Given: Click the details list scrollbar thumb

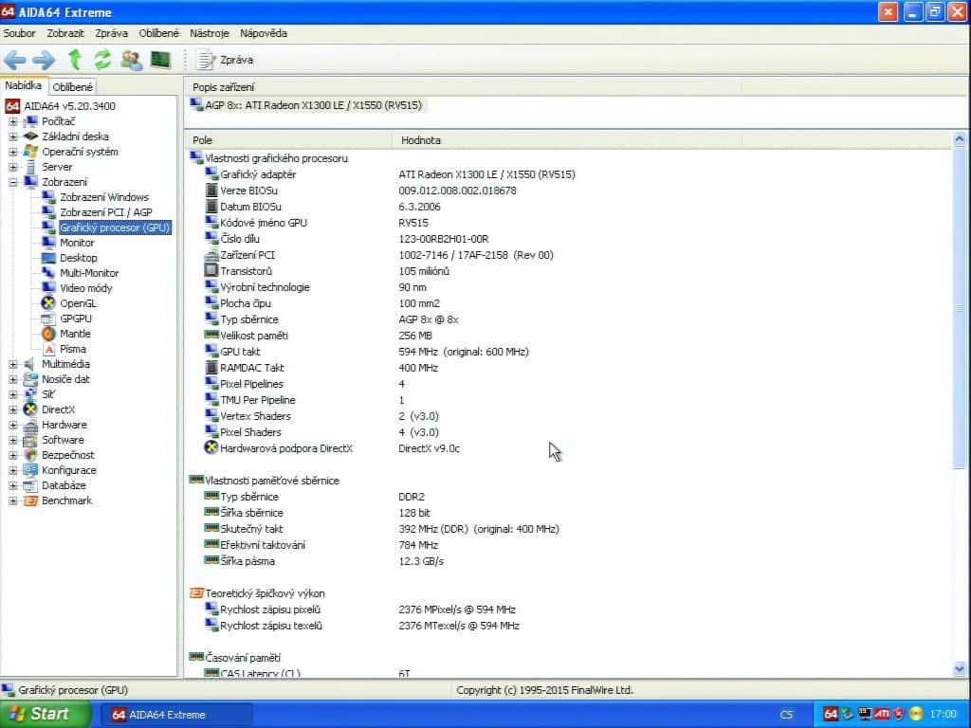Looking at the screenshot, I should [x=959, y=308].
